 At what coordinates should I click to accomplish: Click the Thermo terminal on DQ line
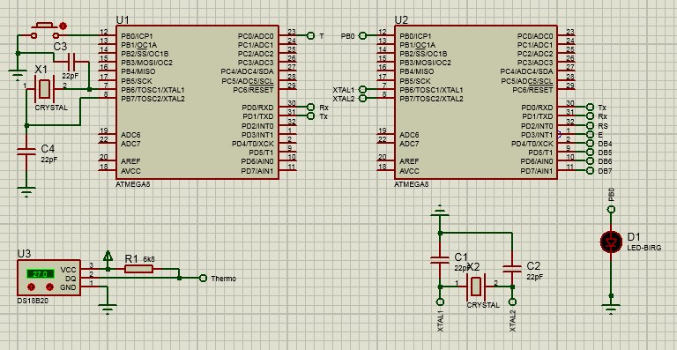(203, 279)
